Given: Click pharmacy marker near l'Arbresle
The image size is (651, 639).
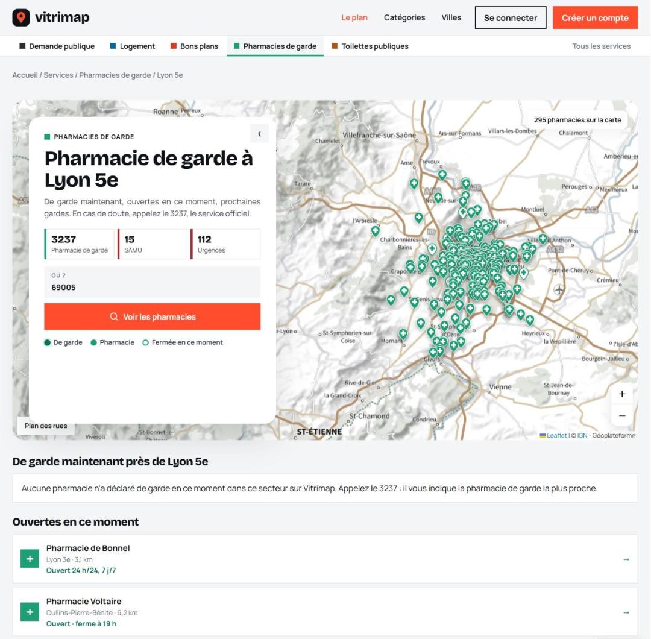Looking at the screenshot, I should 376,231.
